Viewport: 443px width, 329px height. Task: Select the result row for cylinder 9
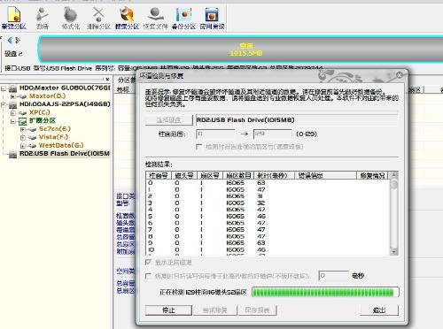268,243
